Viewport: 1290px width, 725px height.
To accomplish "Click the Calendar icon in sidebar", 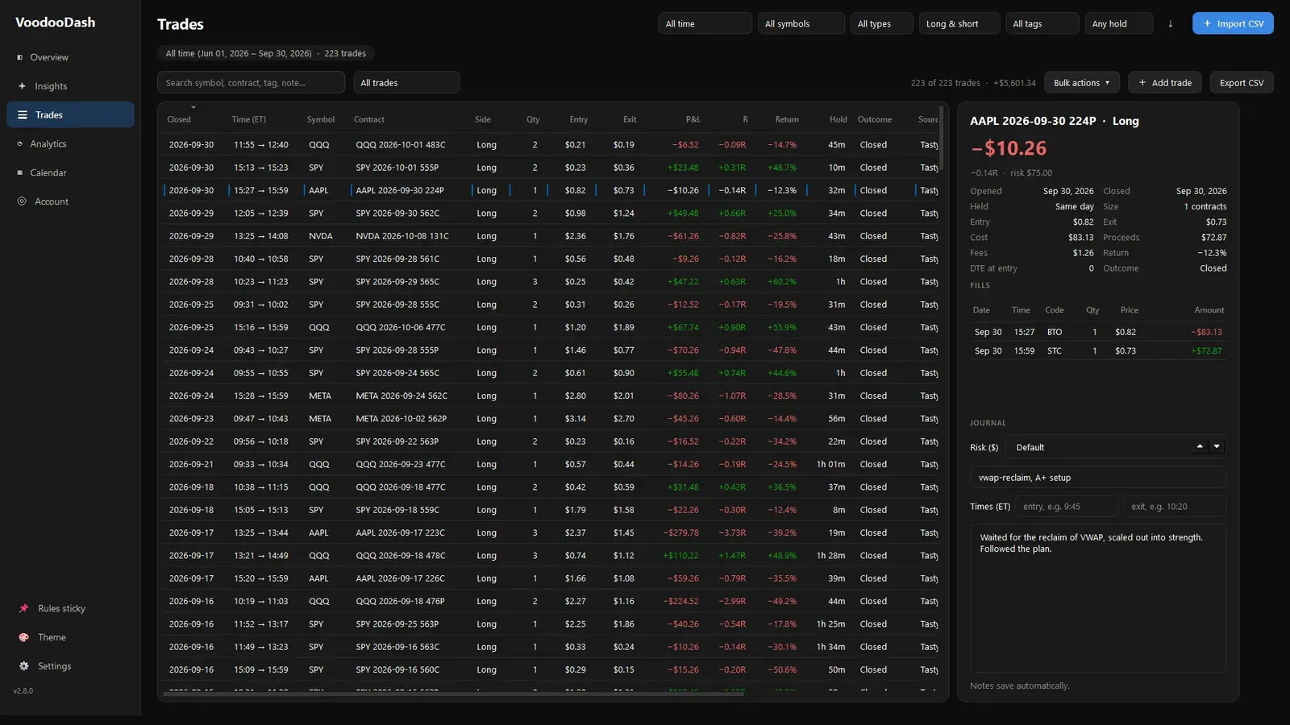I will pos(20,172).
